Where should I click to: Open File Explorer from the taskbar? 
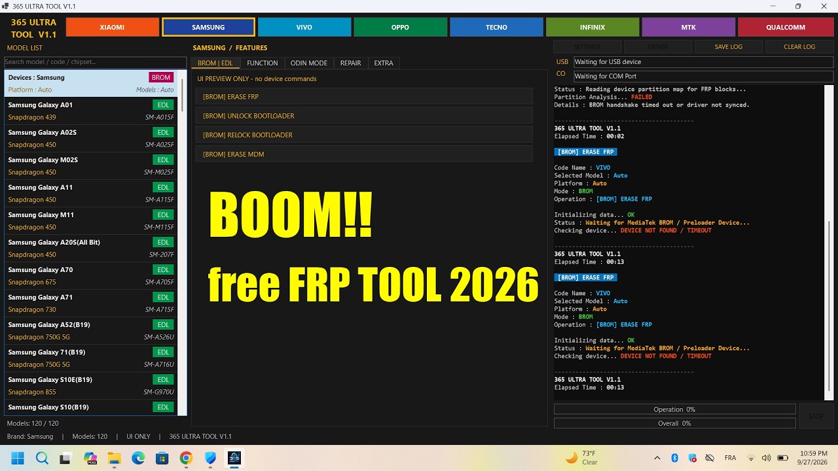pyautogui.click(x=115, y=458)
